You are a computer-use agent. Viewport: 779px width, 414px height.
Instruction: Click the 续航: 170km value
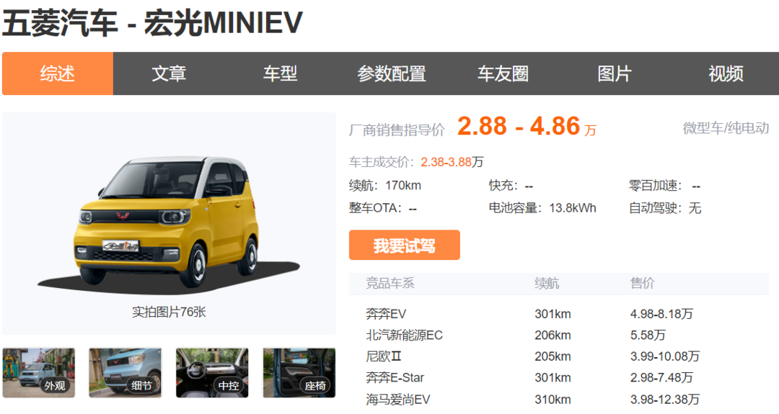tap(385, 186)
